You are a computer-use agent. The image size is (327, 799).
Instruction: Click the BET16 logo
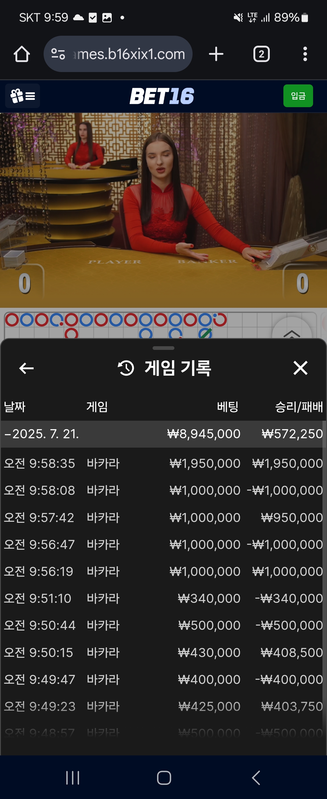click(x=162, y=96)
